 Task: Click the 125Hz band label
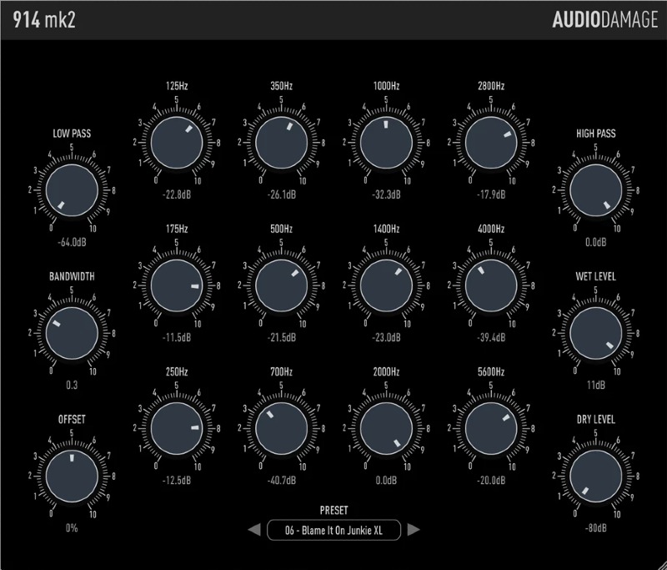tap(177, 86)
